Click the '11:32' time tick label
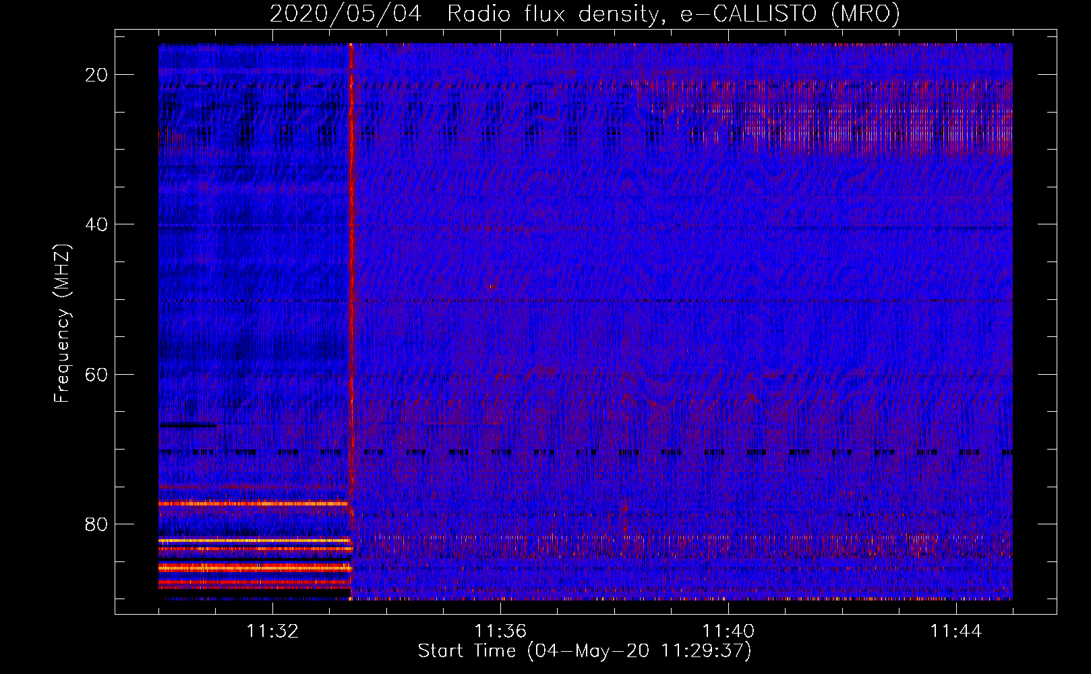The image size is (1091, 674). (272, 632)
